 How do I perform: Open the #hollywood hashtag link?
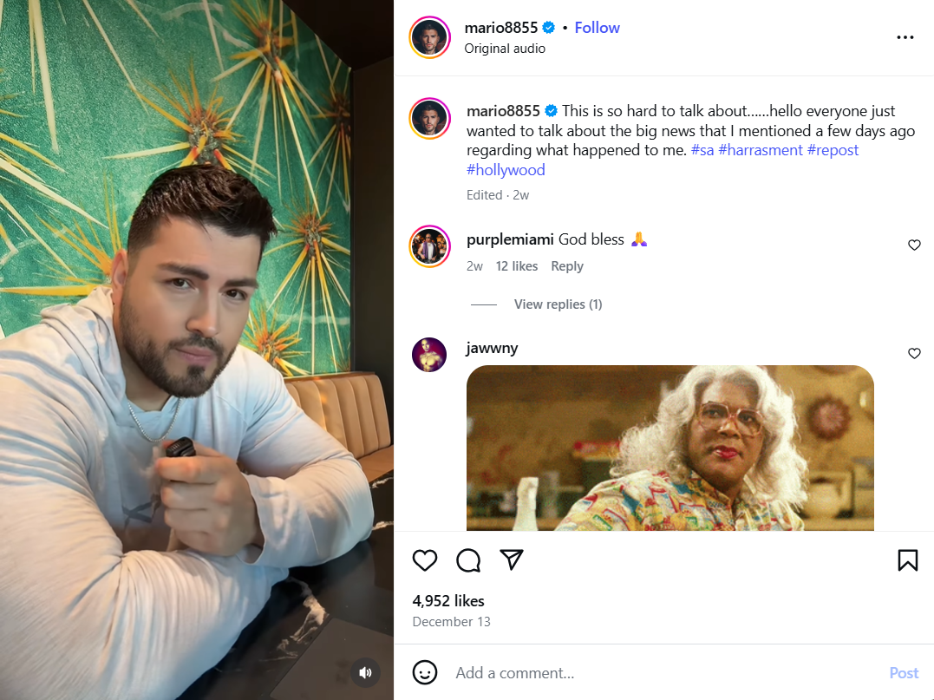click(x=506, y=170)
